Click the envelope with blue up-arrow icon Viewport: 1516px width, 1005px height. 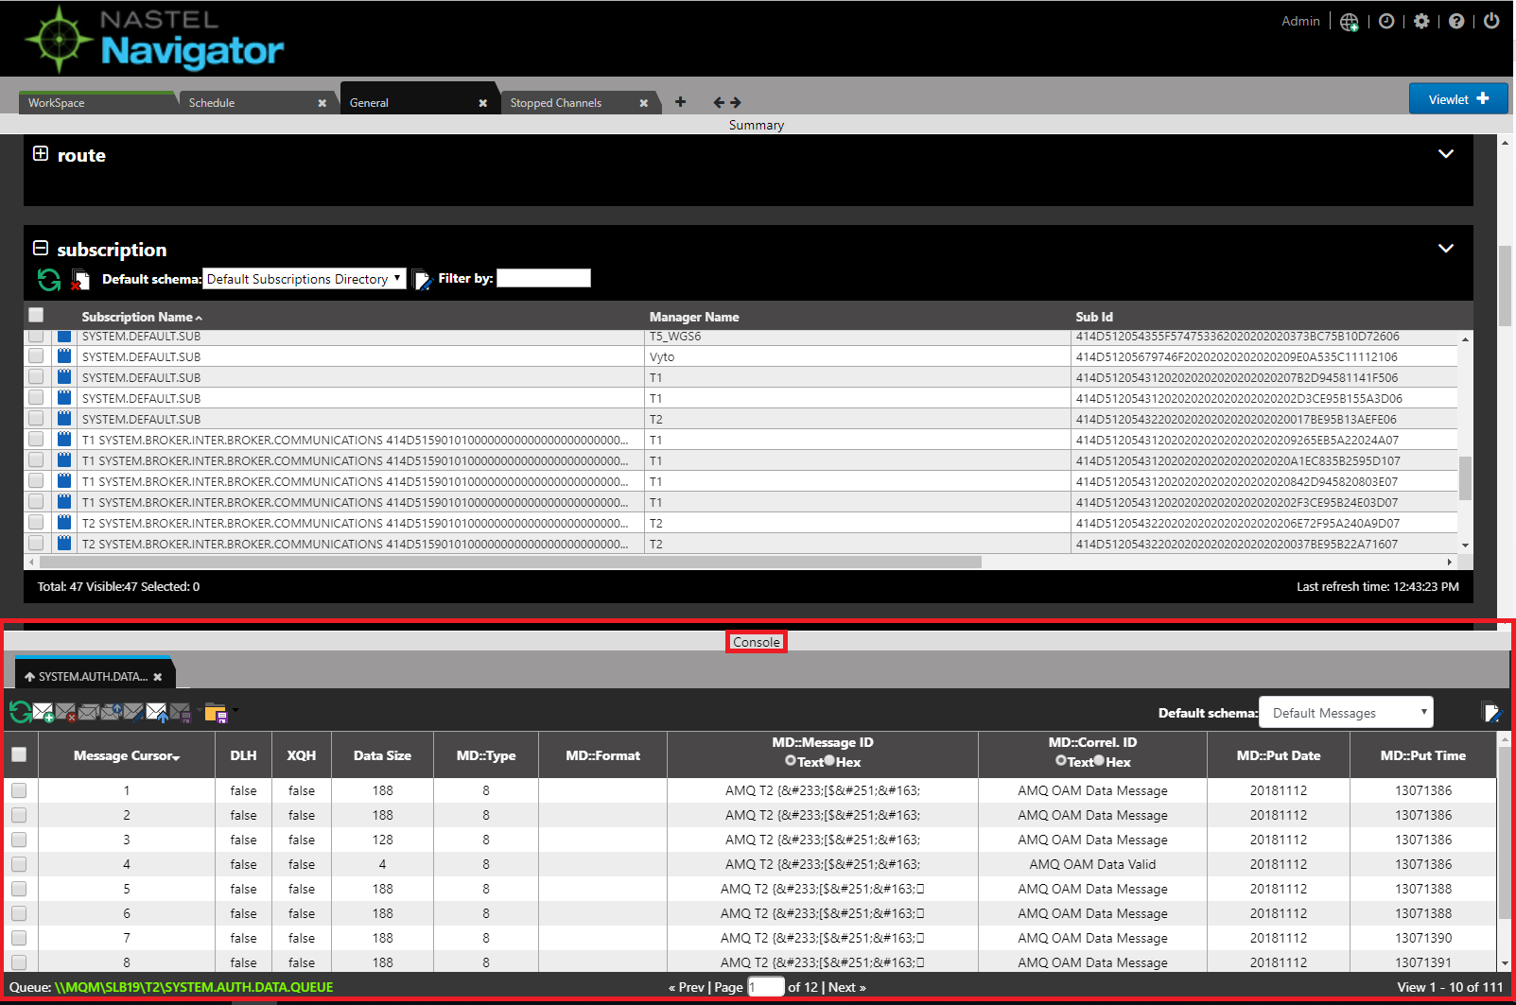(157, 713)
